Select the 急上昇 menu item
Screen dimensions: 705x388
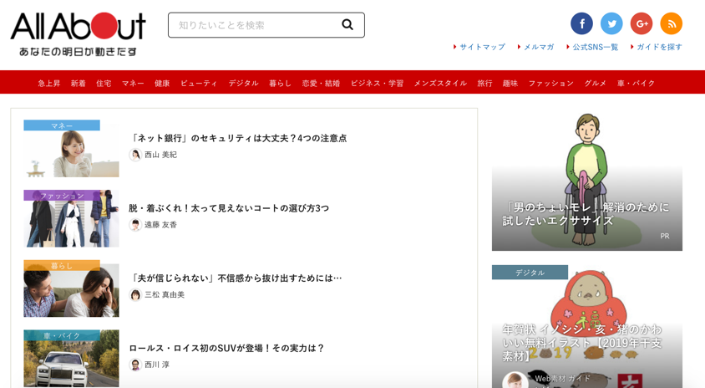(49, 83)
